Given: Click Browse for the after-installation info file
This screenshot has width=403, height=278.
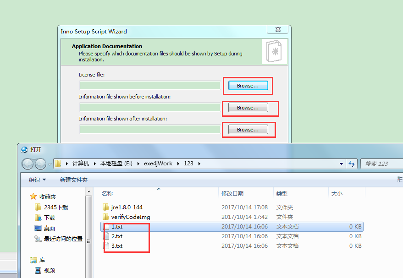Looking at the screenshot, I should (248, 130).
